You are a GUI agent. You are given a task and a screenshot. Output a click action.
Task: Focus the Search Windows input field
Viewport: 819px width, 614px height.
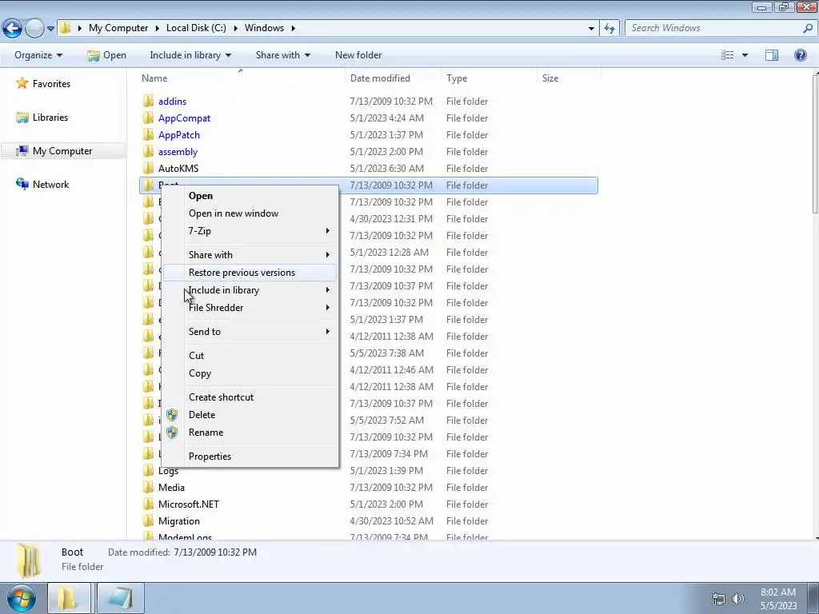pos(714,28)
